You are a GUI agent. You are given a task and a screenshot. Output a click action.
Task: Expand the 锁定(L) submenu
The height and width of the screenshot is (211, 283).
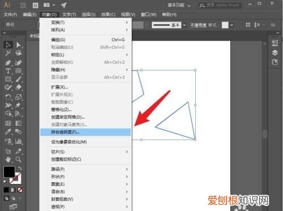coord(85,55)
